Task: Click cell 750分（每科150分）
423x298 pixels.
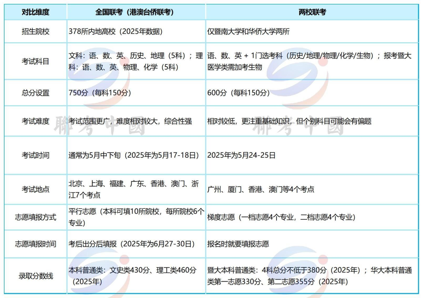Action: point(136,93)
